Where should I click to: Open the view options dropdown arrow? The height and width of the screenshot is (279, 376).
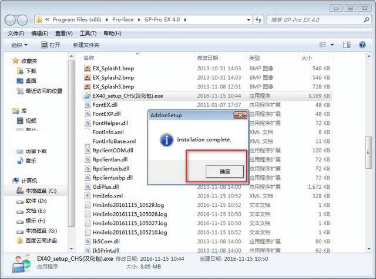333,45
